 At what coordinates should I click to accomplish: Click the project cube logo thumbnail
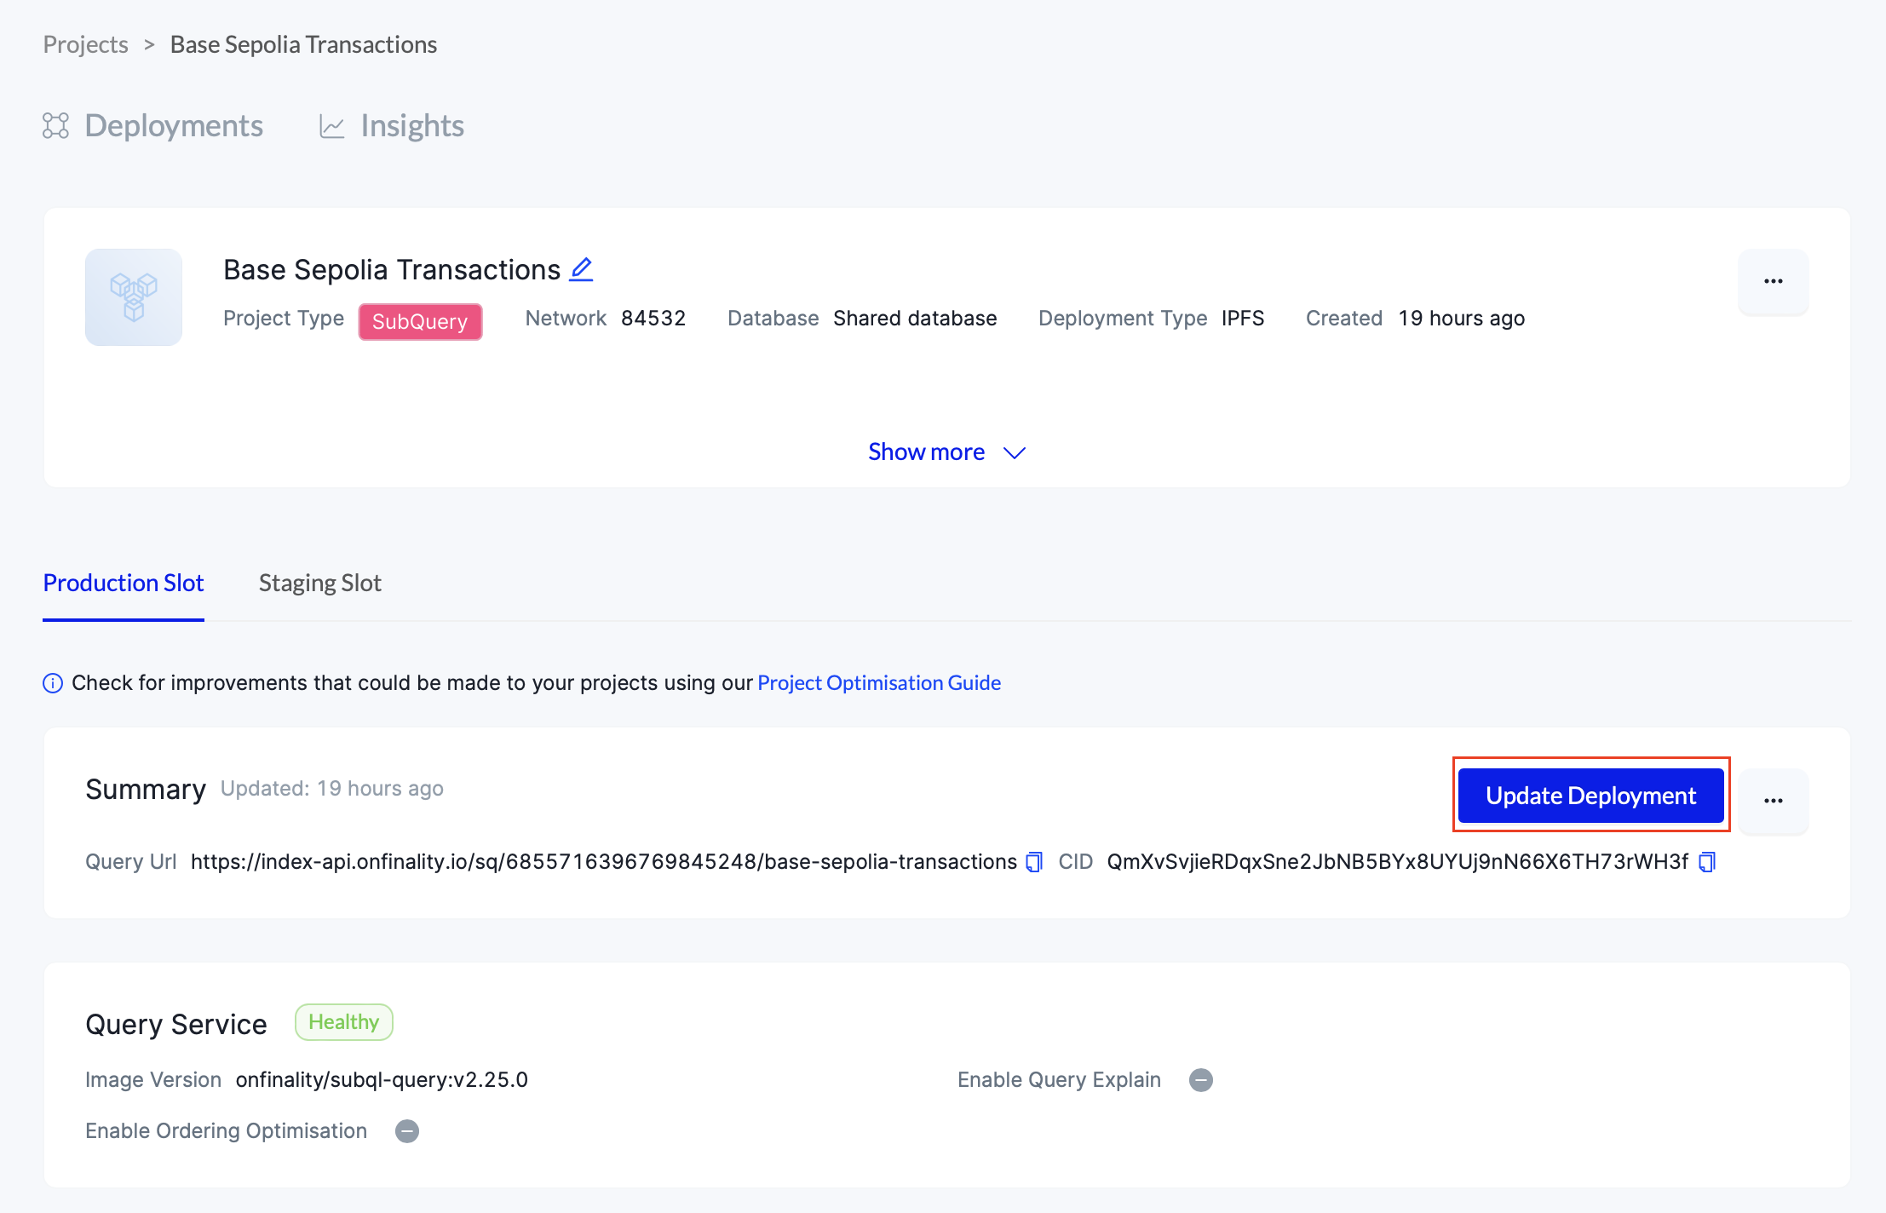(x=134, y=297)
